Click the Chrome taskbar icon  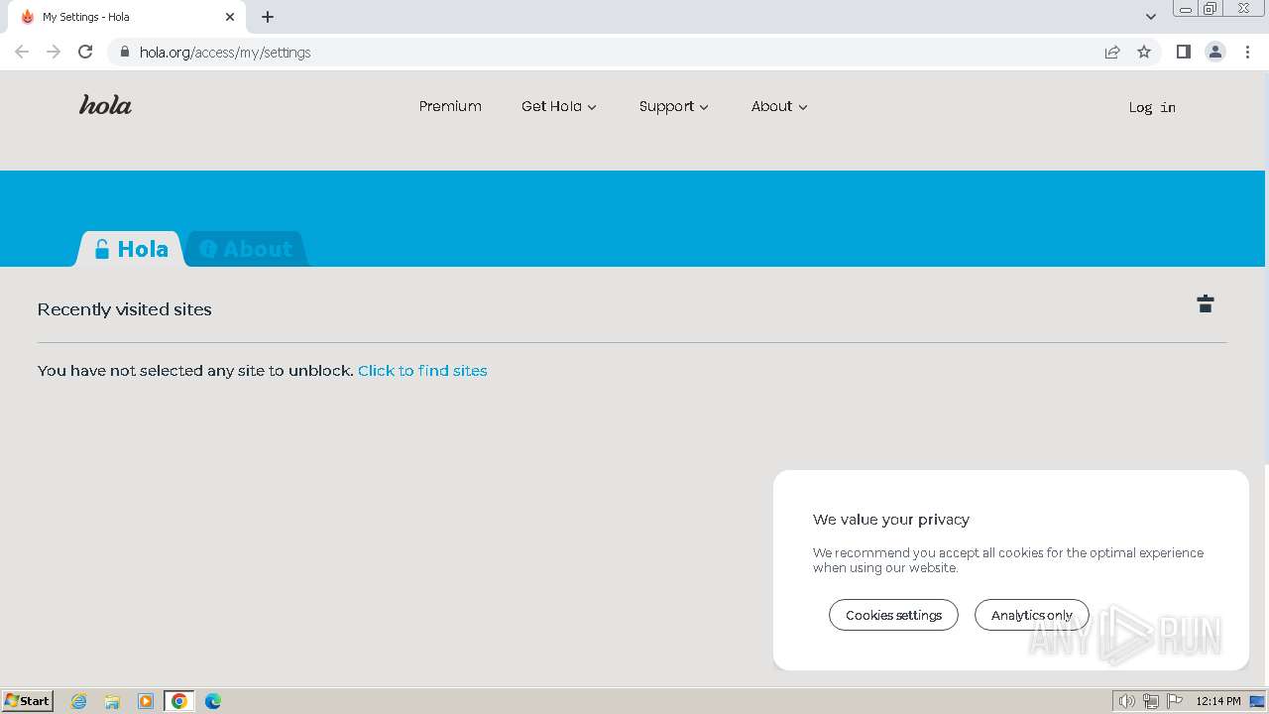pos(178,701)
